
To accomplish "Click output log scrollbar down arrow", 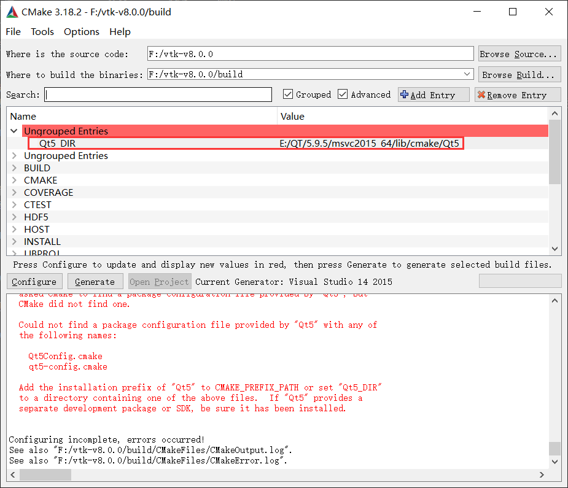I will 554,462.
